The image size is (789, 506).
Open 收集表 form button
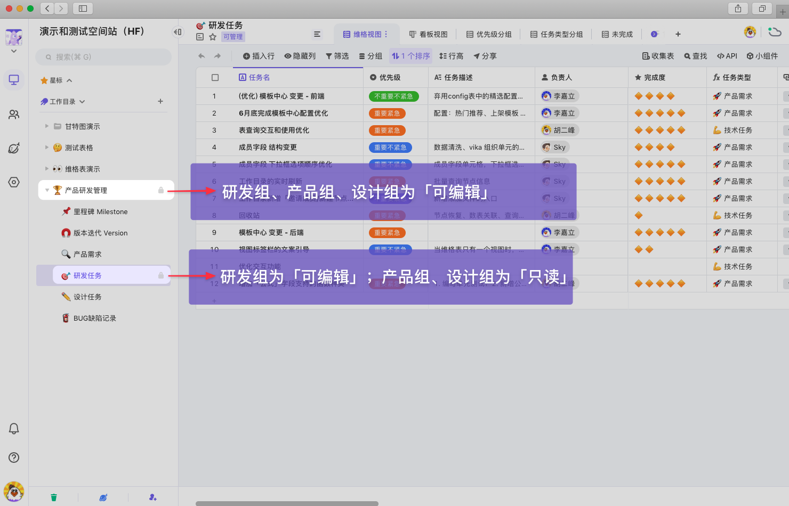coord(658,56)
